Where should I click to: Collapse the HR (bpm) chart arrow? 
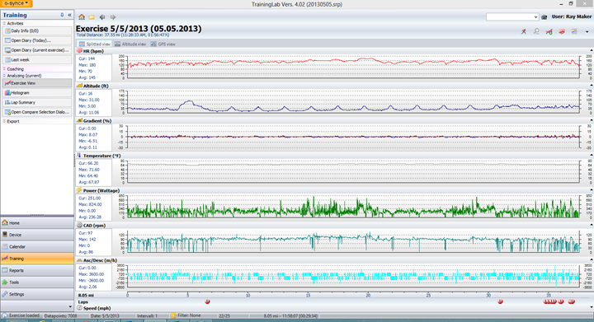coord(591,50)
